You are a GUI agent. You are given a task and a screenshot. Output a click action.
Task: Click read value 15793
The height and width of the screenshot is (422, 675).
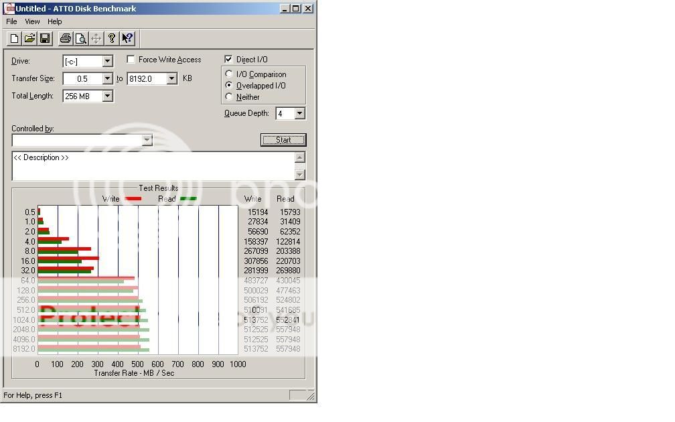pyautogui.click(x=290, y=212)
